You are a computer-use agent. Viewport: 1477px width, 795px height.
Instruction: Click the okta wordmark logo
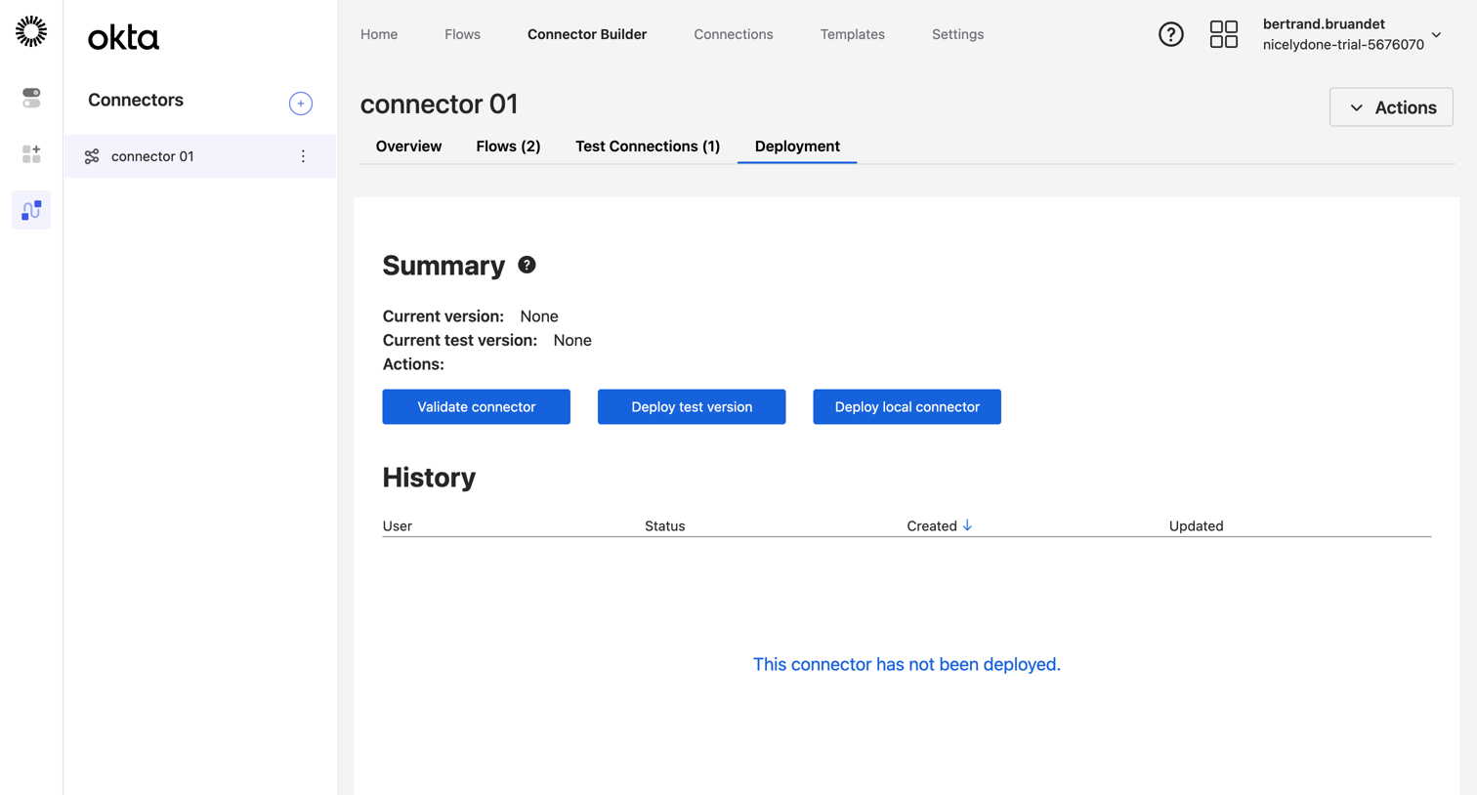[123, 37]
